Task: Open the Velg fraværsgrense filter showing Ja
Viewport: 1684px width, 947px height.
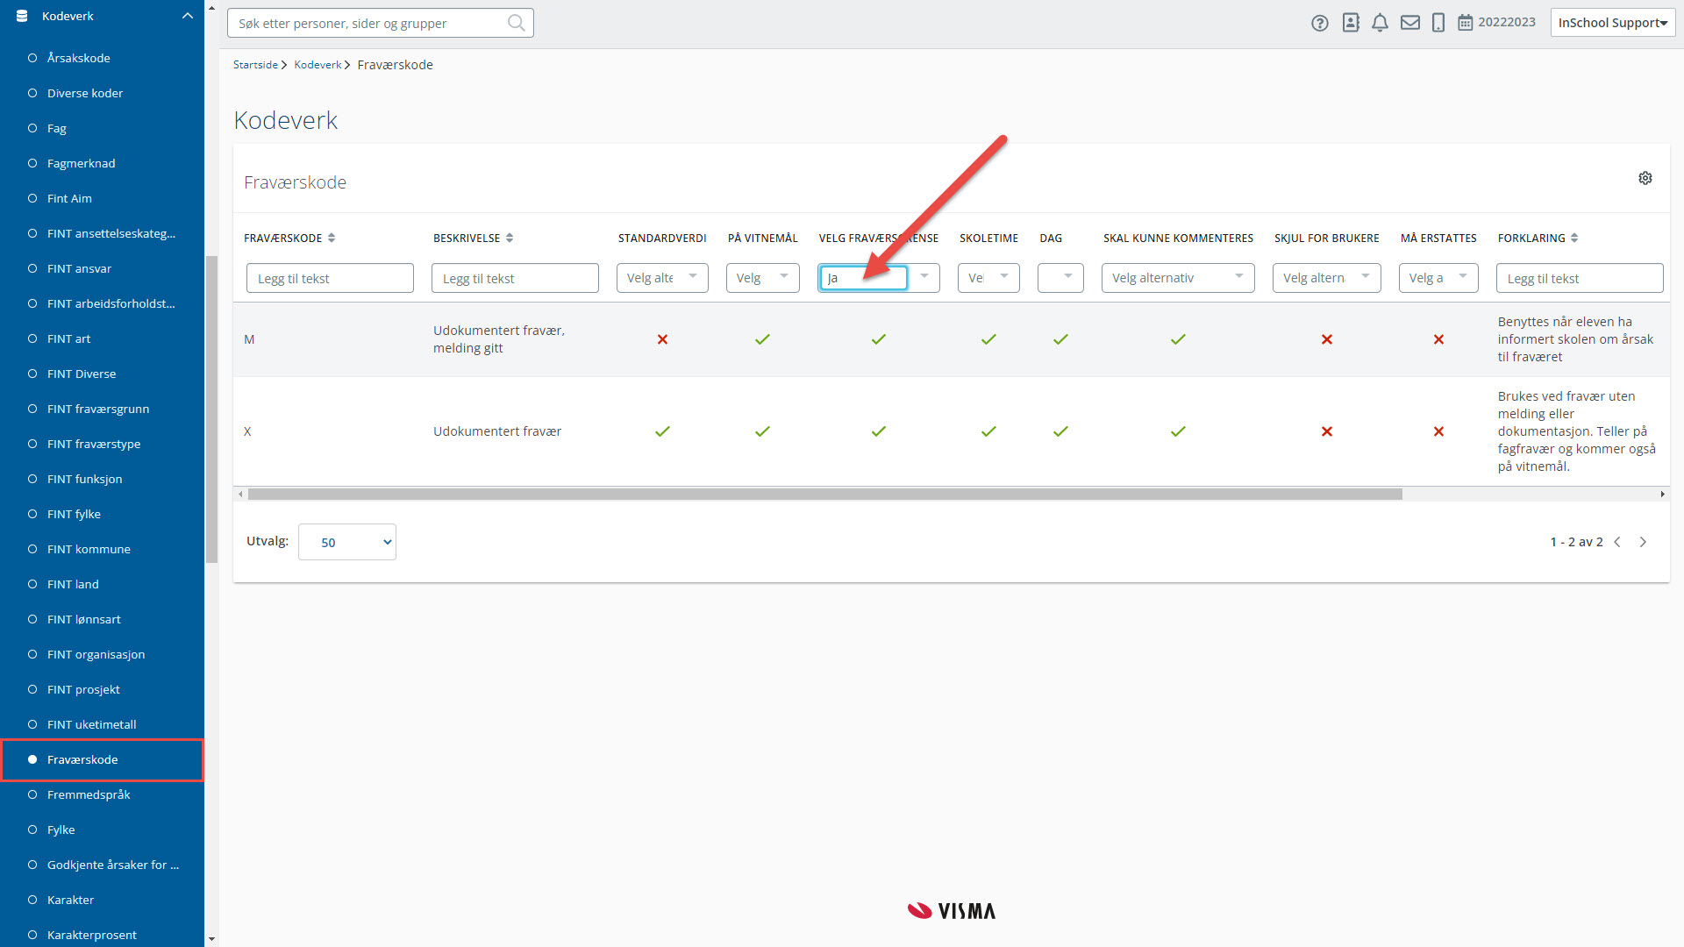Action: (x=879, y=278)
